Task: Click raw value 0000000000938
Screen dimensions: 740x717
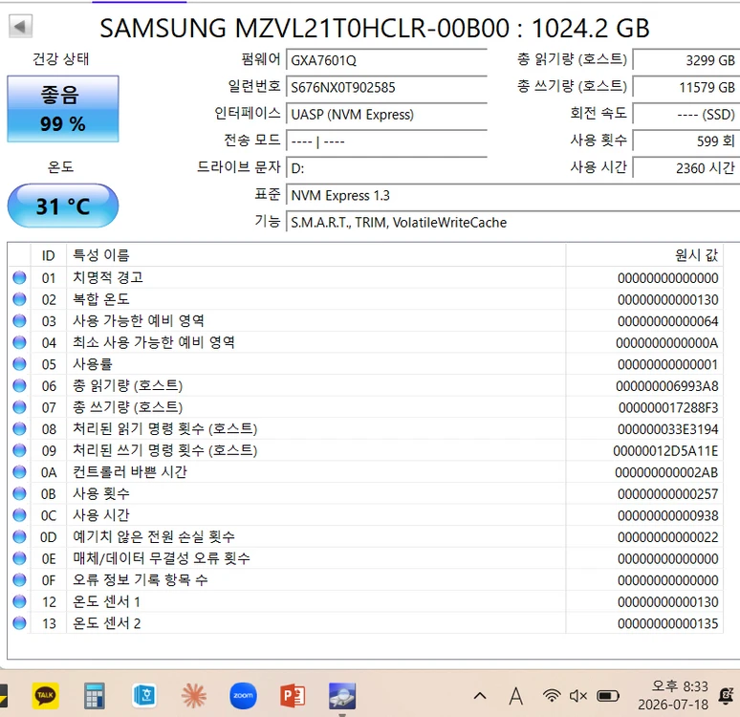Action: click(x=667, y=515)
